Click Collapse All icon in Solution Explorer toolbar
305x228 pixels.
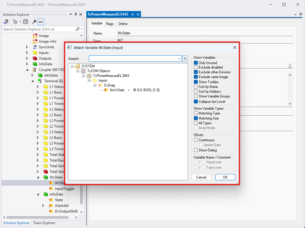click(x=25, y=22)
